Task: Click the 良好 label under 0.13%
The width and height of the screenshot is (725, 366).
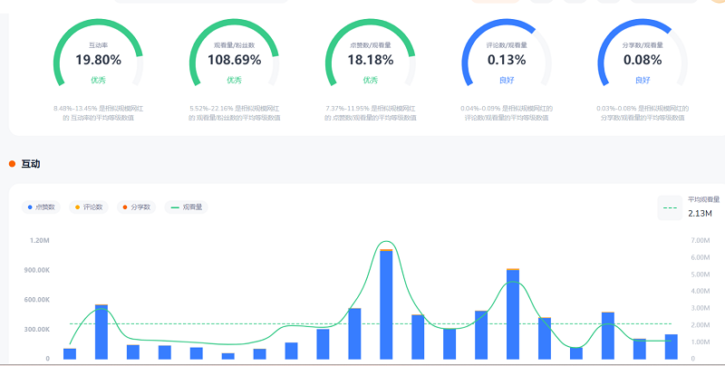Action: click(506, 80)
